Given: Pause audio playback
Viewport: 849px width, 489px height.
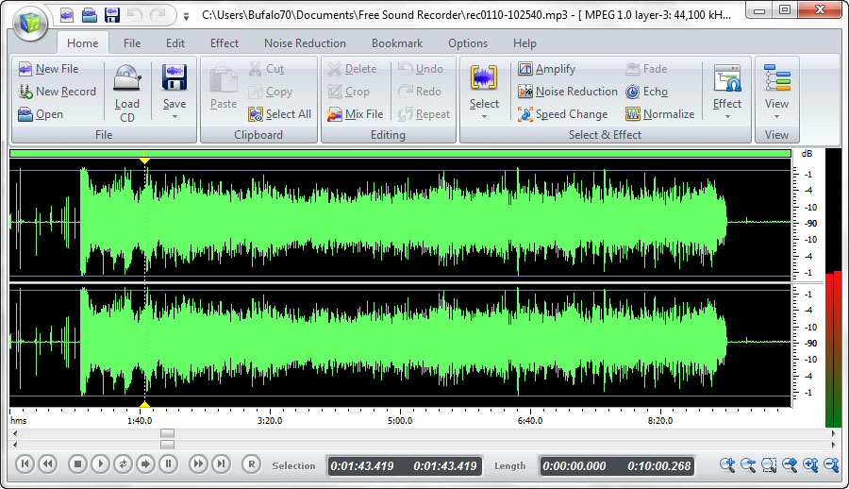Looking at the screenshot, I should (169, 464).
